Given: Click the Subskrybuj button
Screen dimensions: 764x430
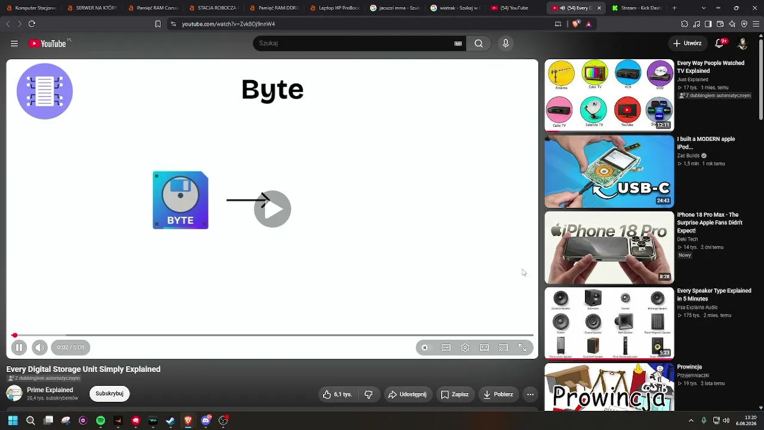Looking at the screenshot, I should [109, 394].
